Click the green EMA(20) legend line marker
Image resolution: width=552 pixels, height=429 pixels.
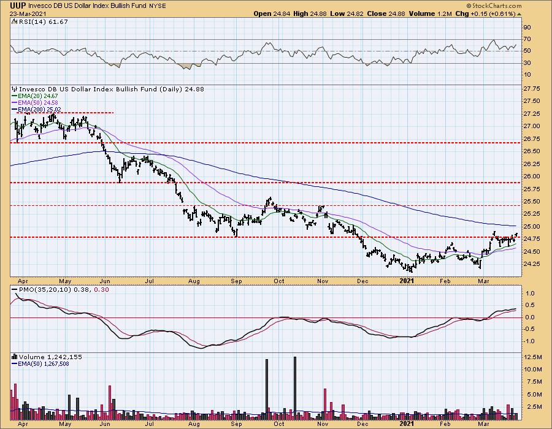tap(15, 96)
